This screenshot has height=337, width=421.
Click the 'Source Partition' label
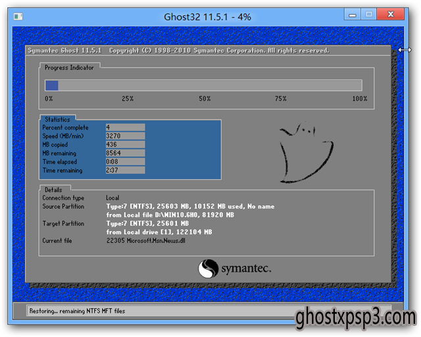(x=63, y=207)
